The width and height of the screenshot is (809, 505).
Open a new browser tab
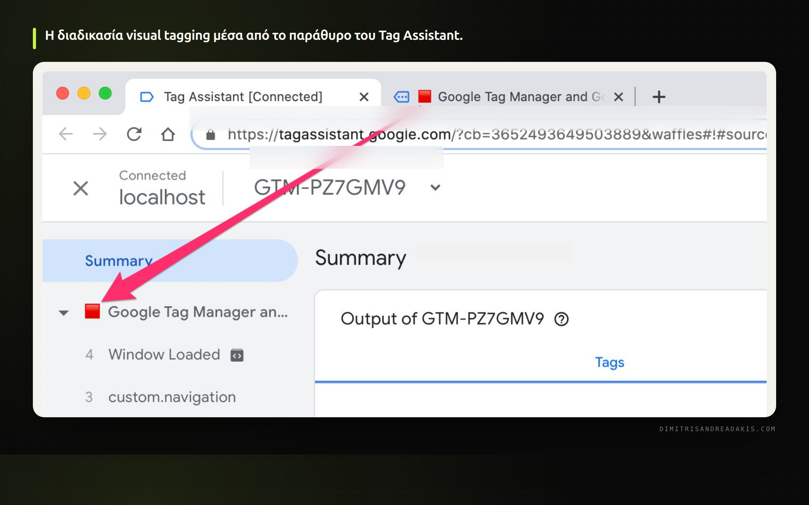[x=659, y=97]
